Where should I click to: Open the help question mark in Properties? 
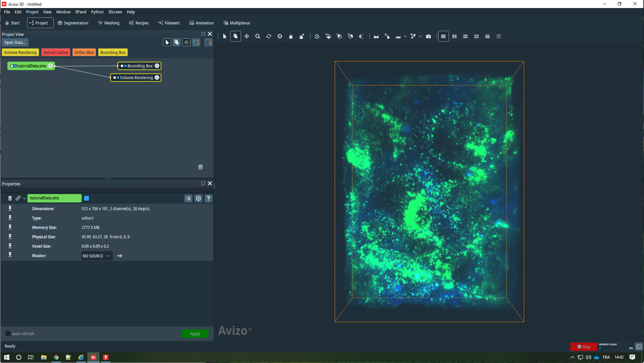point(208,198)
